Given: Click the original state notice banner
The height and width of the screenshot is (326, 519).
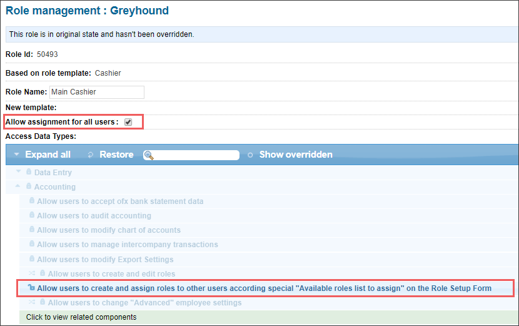Looking at the screenshot, I should tap(262, 34).
